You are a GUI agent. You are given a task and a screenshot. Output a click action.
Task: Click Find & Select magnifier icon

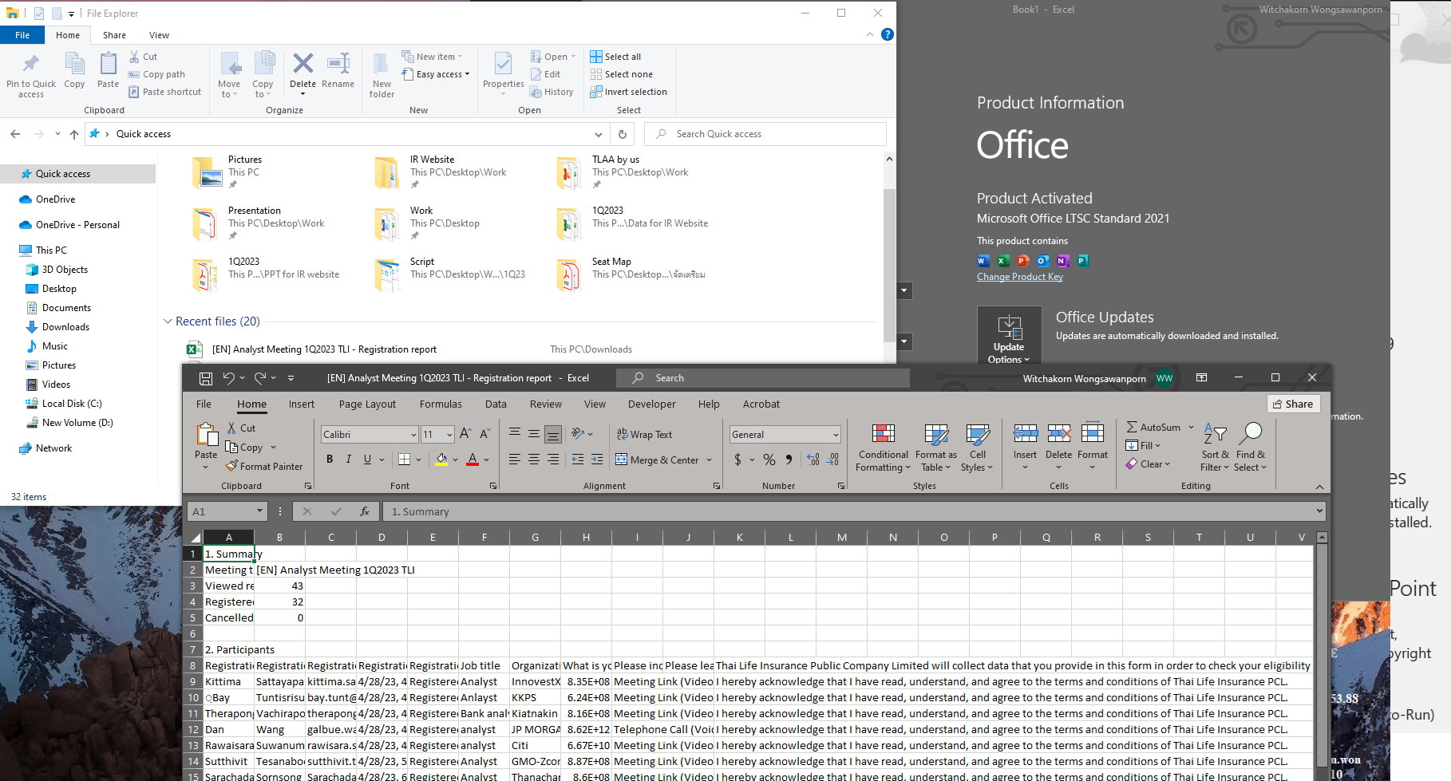[1251, 433]
